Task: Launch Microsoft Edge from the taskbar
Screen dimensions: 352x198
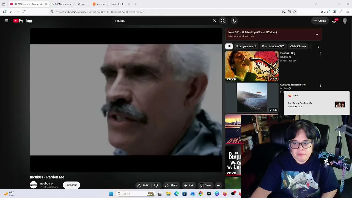Action: (177, 194)
